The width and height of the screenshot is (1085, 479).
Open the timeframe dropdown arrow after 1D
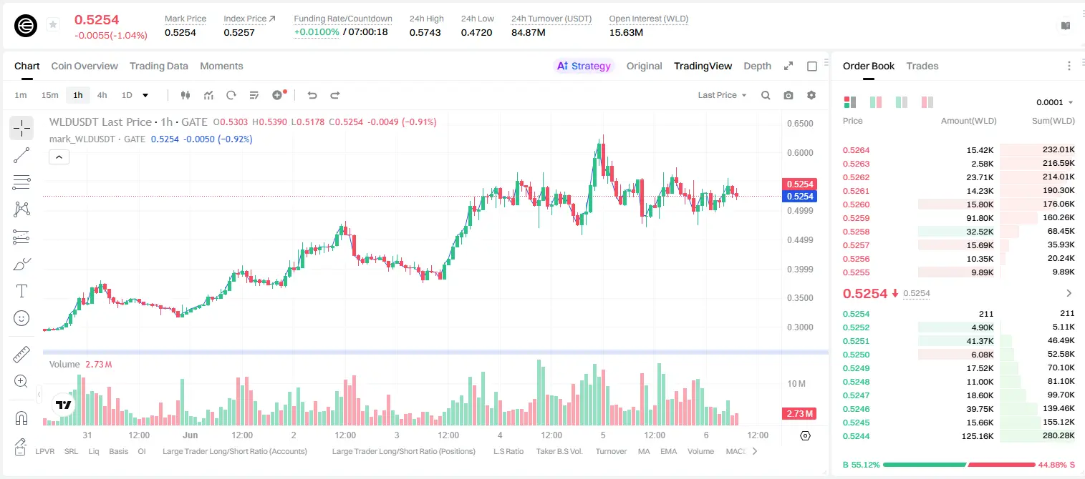(x=145, y=95)
